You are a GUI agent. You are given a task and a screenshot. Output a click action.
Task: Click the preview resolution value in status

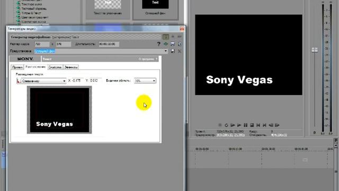click(x=231, y=135)
